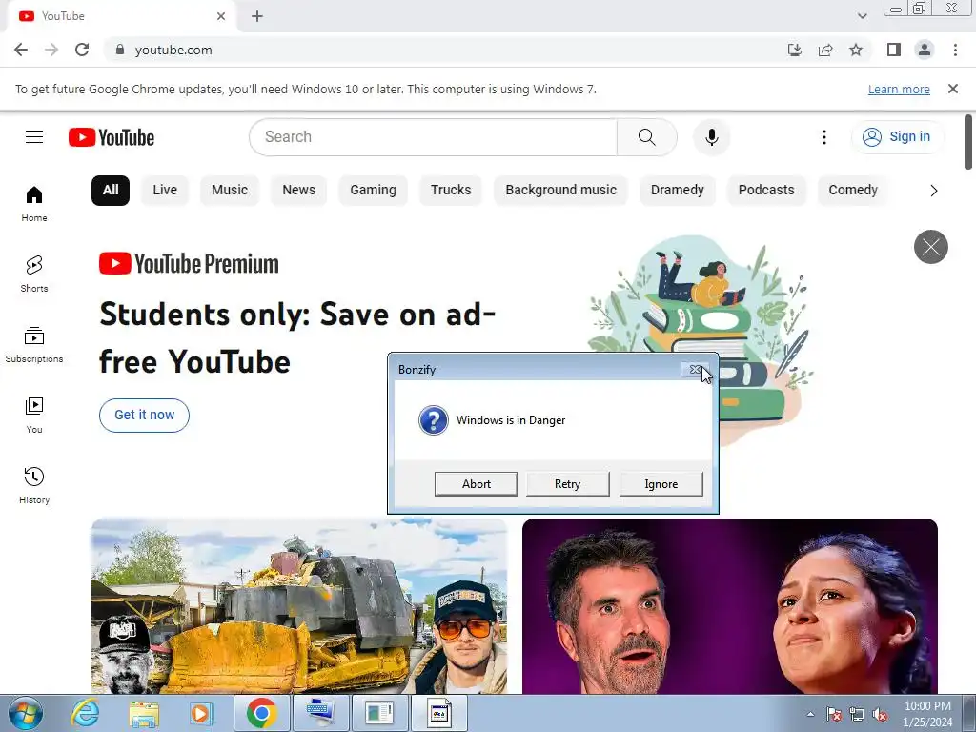Image resolution: width=976 pixels, height=732 pixels.
Task: Click the volume tray icon
Action: click(880, 715)
